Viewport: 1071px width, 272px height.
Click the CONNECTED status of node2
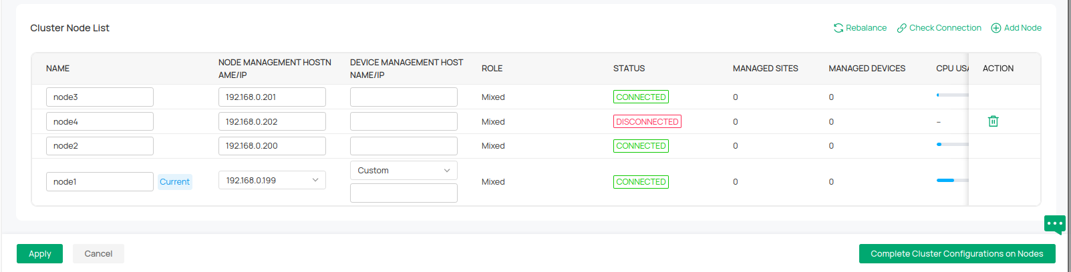641,146
